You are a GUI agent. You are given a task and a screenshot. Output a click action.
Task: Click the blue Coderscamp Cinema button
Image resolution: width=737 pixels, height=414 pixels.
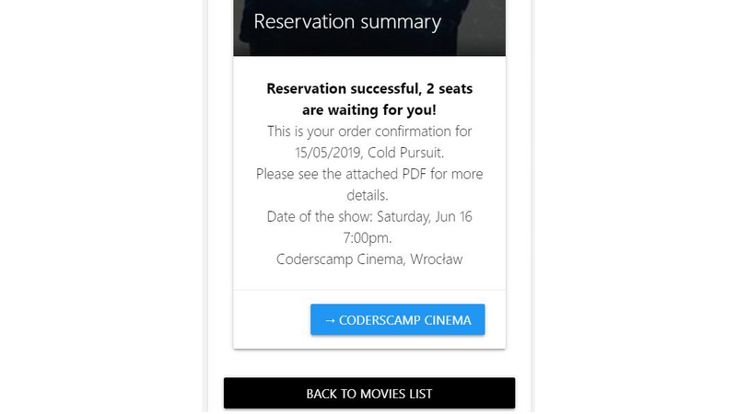(397, 319)
